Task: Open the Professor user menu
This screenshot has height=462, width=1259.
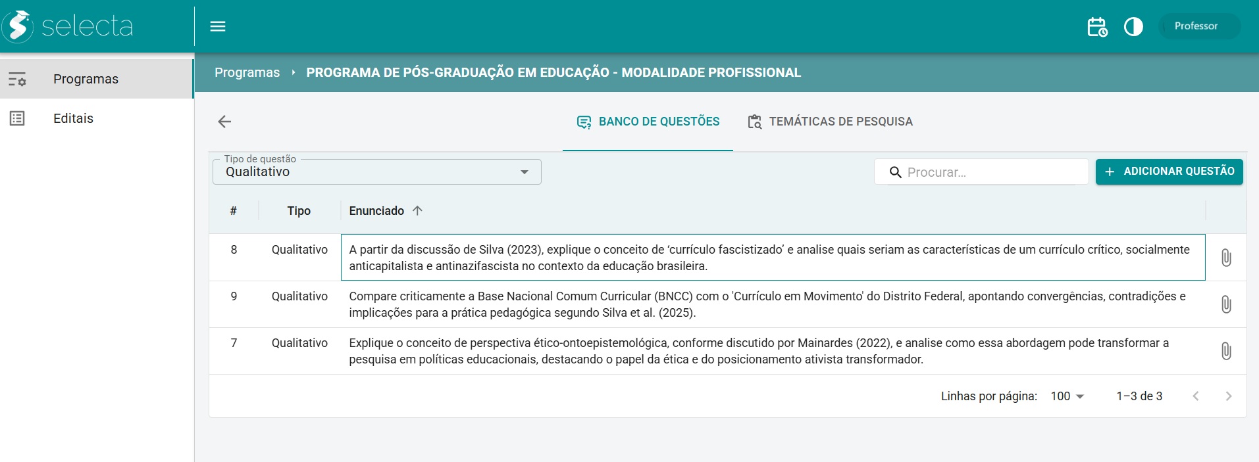Action: tap(1198, 26)
